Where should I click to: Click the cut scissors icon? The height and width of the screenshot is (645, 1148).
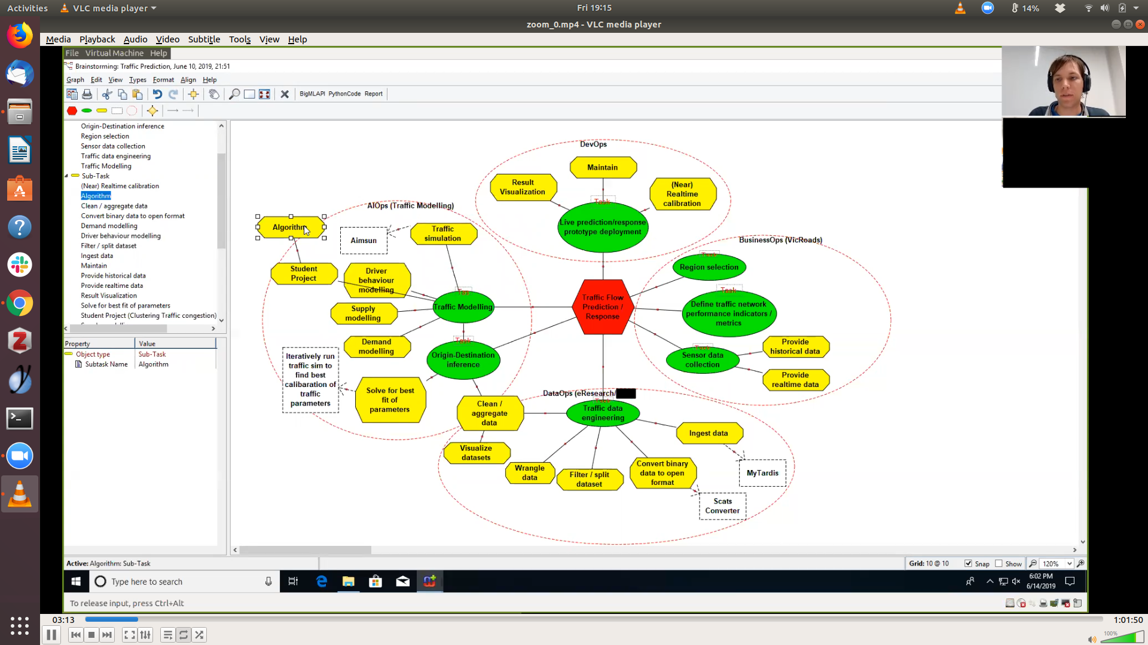coord(107,94)
